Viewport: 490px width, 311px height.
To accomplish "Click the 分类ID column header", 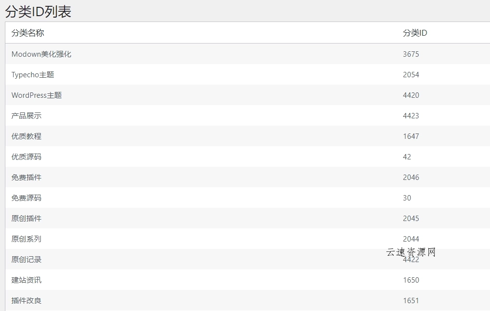I will pyautogui.click(x=415, y=33).
